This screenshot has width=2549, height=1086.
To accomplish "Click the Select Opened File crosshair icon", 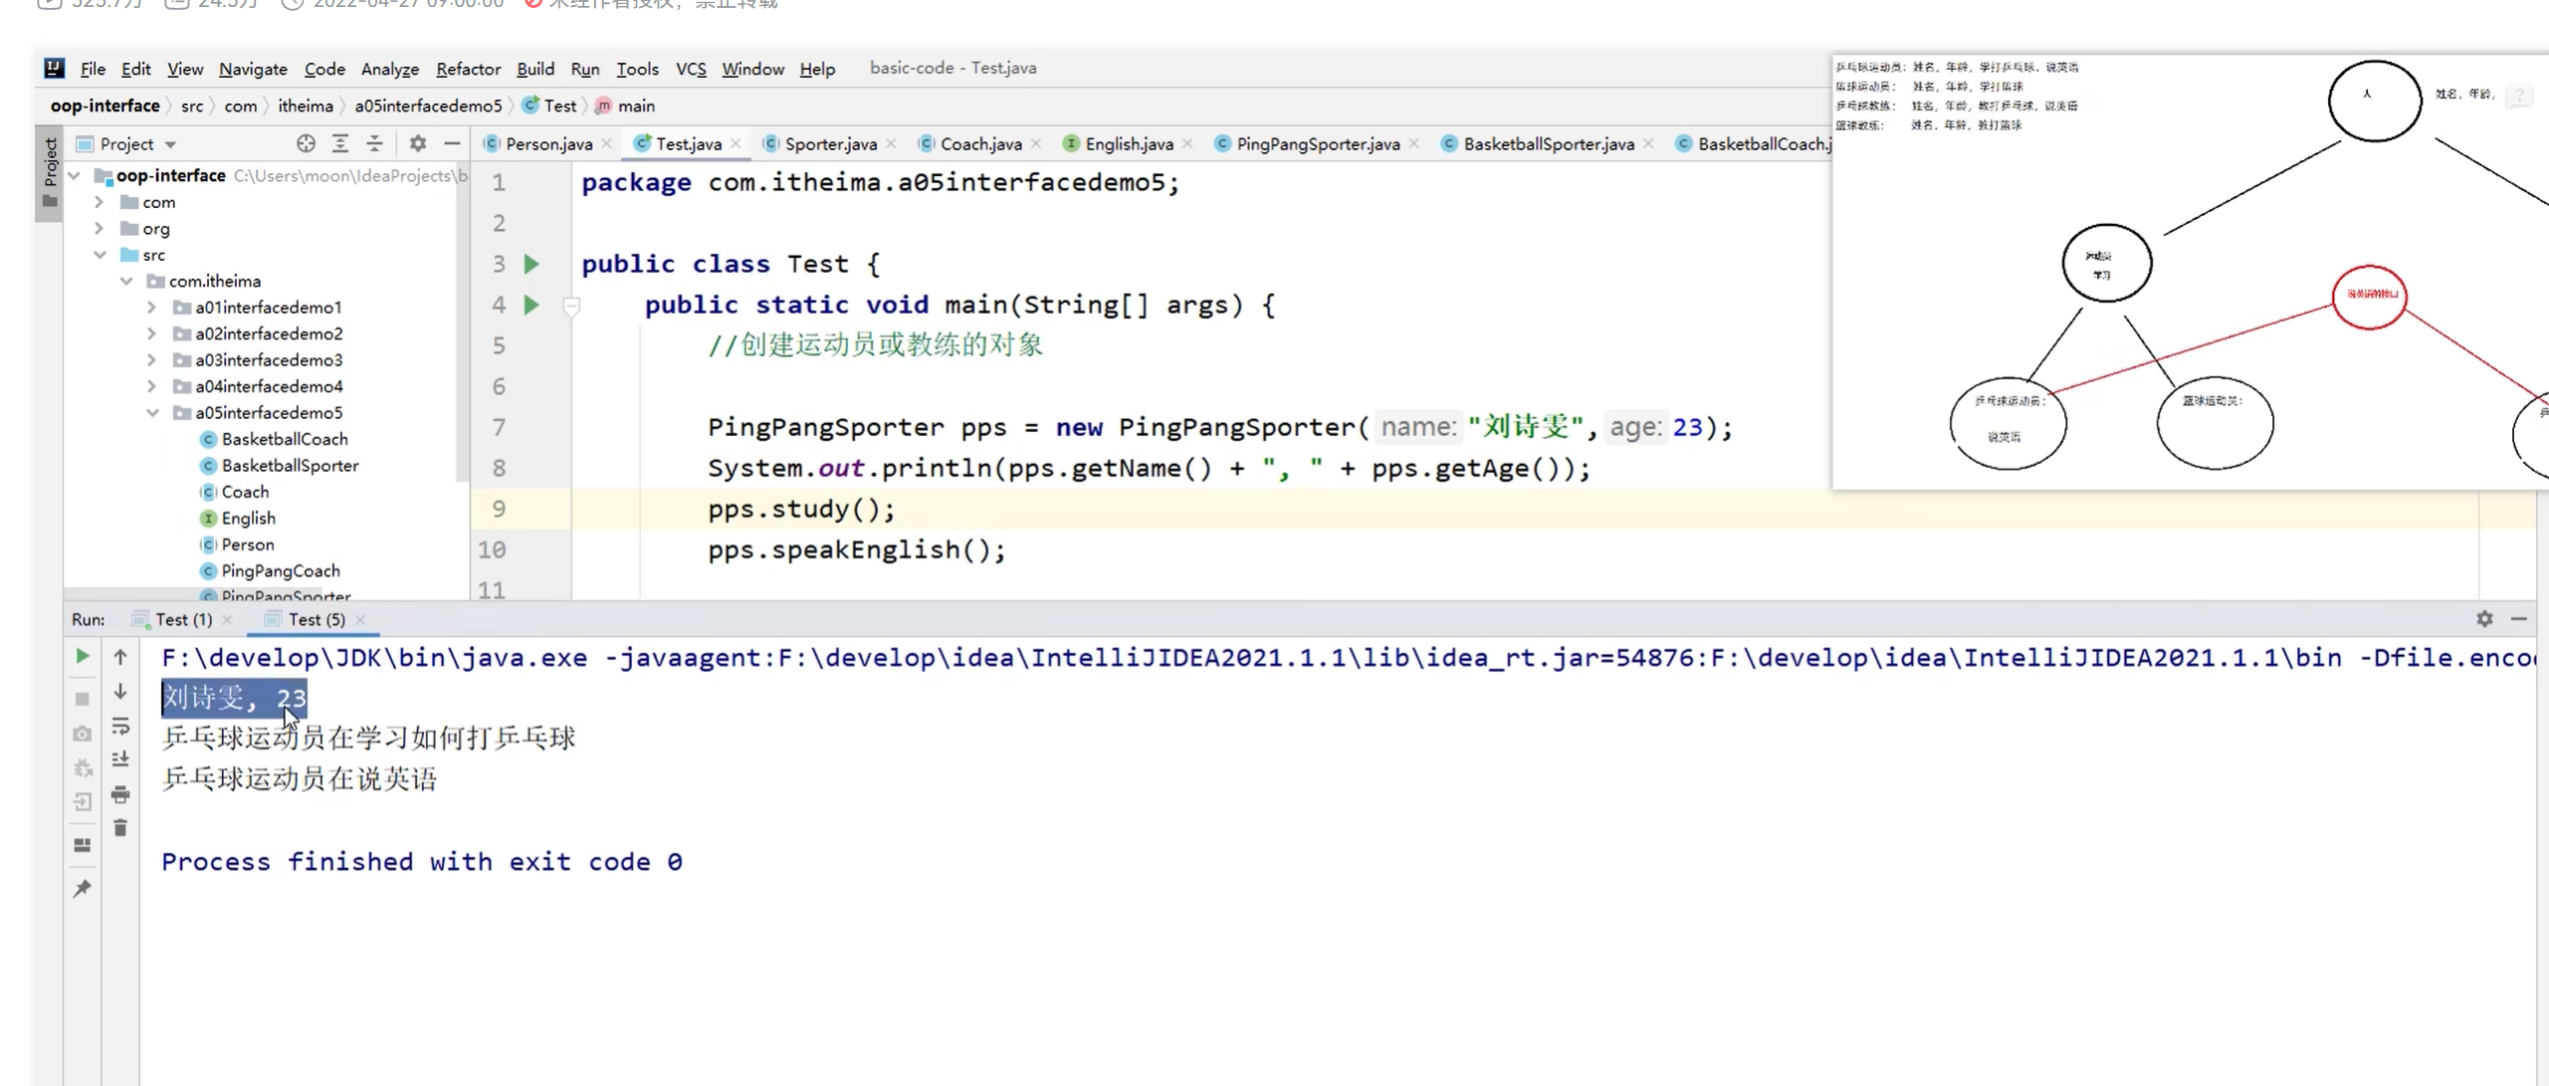I will (x=306, y=143).
